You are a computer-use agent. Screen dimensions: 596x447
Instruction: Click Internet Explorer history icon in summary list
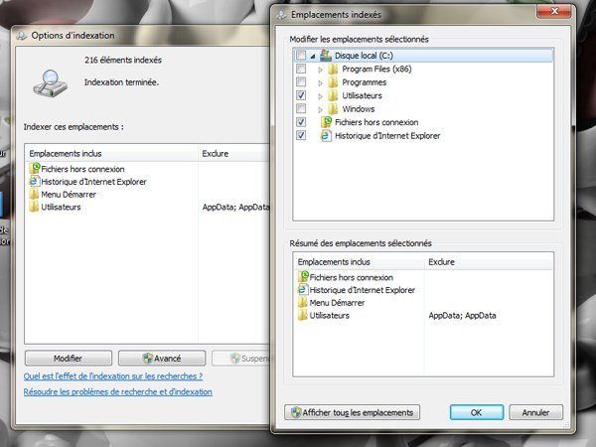[x=303, y=290]
